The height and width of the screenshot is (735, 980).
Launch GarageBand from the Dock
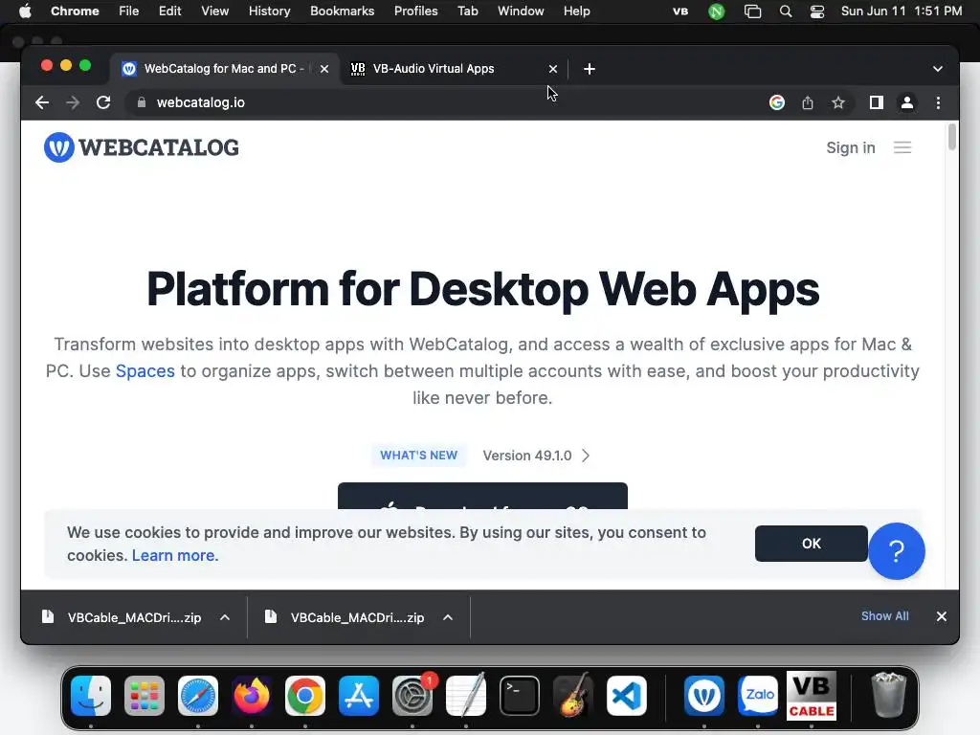[573, 695]
